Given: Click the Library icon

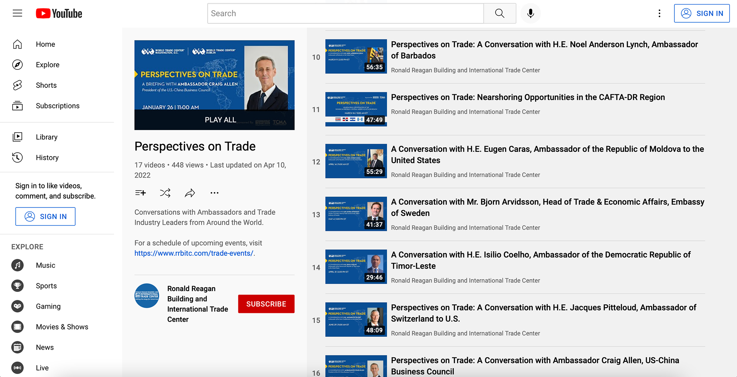Looking at the screenshot, I should pos(17,137).
